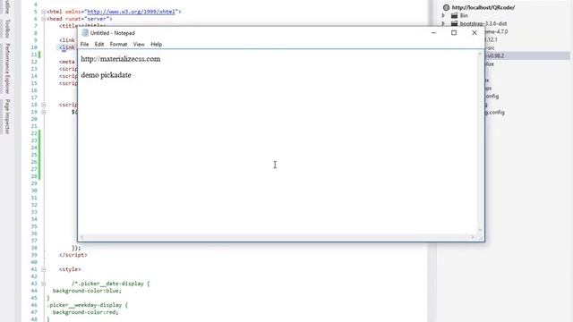
Task: Place cursor on the materializecss.com line
Action: coord(121,59)
